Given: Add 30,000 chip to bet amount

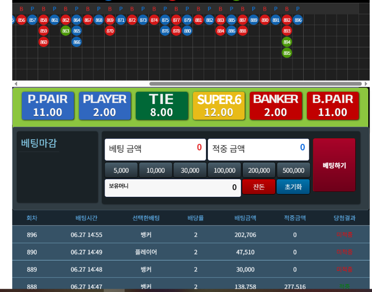Looking at the screenshot, I should (190, 170).
